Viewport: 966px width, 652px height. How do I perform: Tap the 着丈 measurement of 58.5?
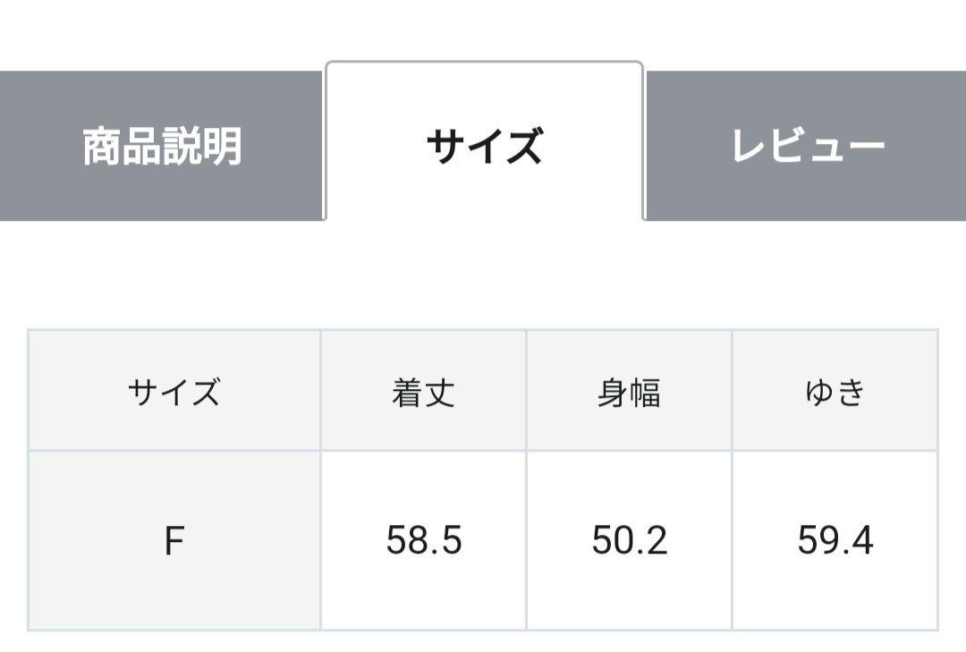coord(423,540)
